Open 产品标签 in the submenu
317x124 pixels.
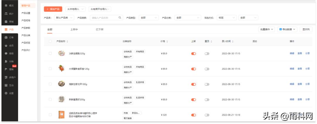26,43
